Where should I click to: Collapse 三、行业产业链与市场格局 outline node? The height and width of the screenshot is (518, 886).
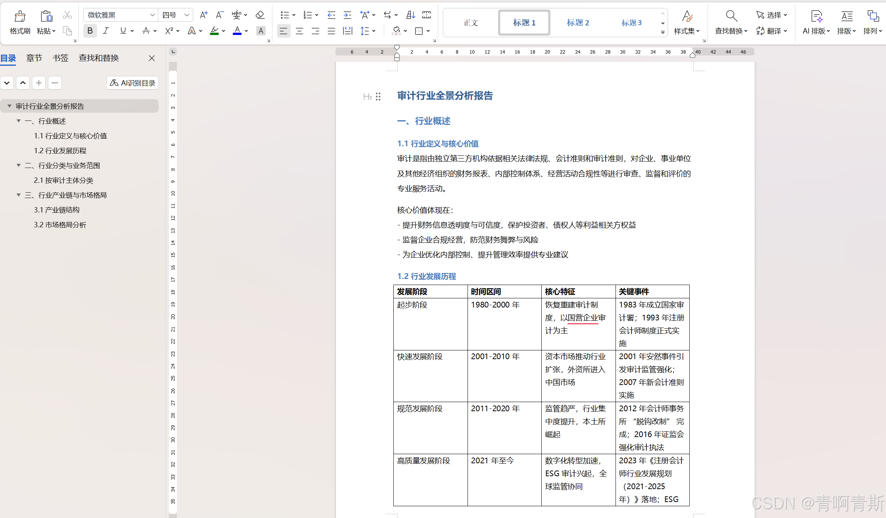pos(19,195)
